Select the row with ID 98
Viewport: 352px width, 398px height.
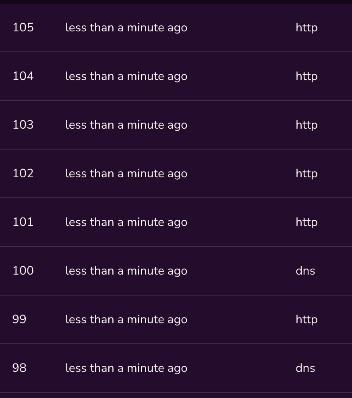pyautogui.click(x=19, y=368)
